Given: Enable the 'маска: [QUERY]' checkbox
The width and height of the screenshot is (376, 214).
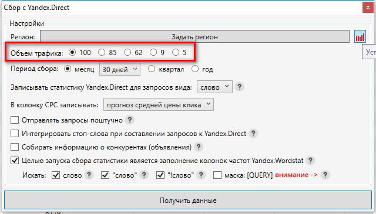Looking at the screenshot, I should coord(217,175).
